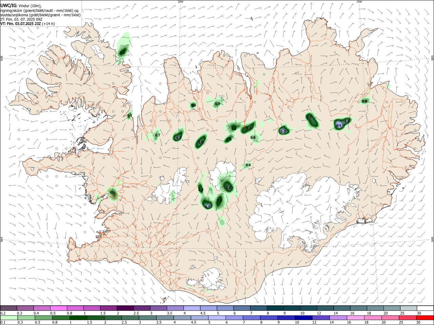The width and height of the screenshot is (434, 325).
Task: Click the 20W longitude label
Action: (180, 2)
